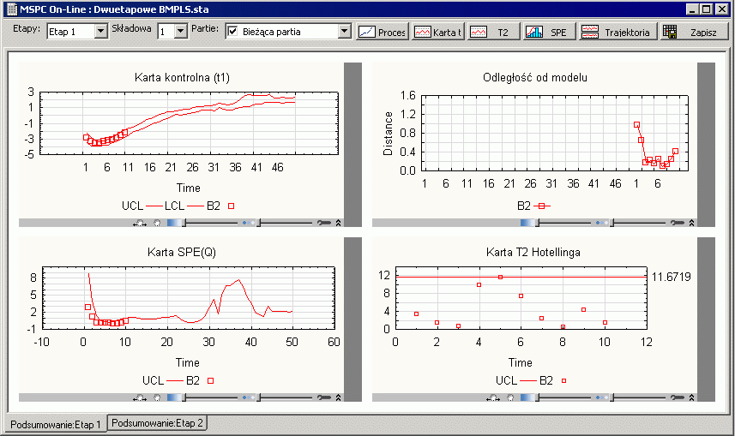Click the dot-size slider under Karta T2 Hotellinga
Screen dimensions: 735x436
[630, 397]
